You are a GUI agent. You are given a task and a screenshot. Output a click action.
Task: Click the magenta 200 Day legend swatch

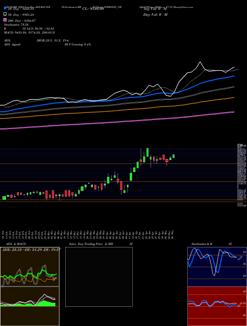click(5, 20)
